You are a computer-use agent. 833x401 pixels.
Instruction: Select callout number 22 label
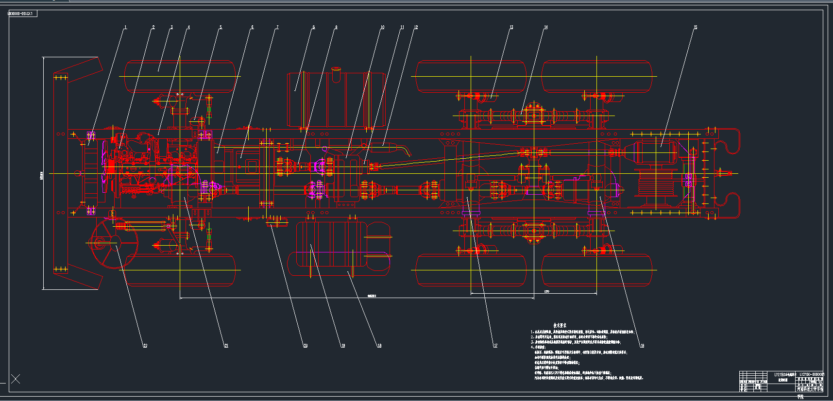tap(145, 346)
